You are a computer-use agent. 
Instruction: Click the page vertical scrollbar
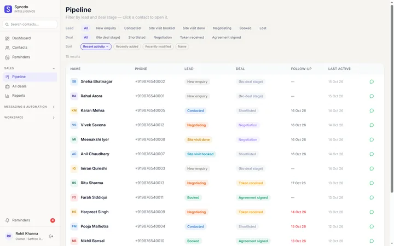coord(392,99)
